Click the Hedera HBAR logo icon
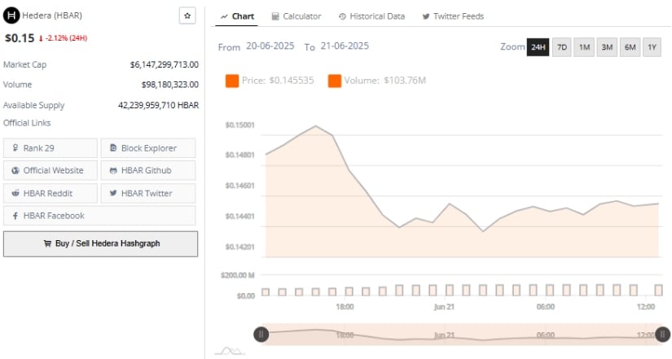The width and height of the screenshot is (672, 359). coord(11,15)
